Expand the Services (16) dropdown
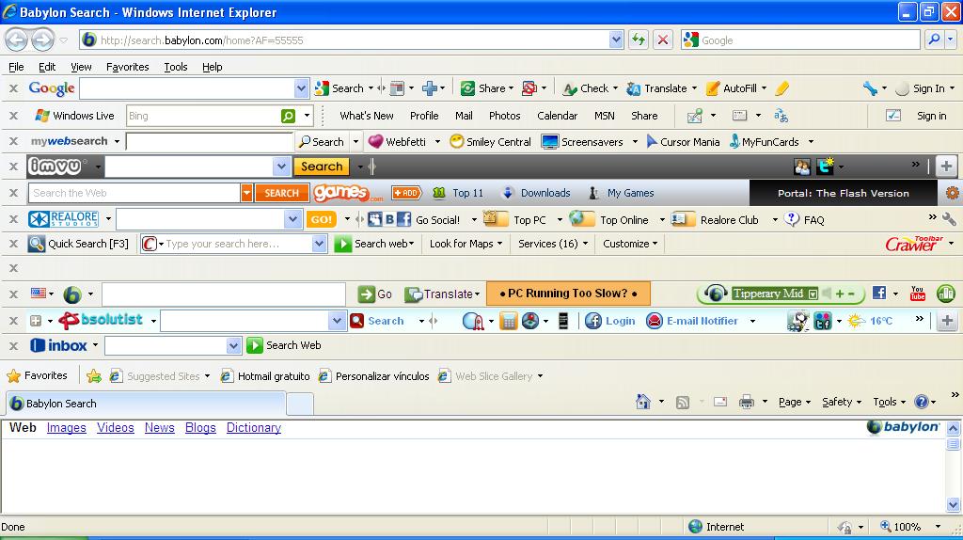 click(x=585, y=244)
